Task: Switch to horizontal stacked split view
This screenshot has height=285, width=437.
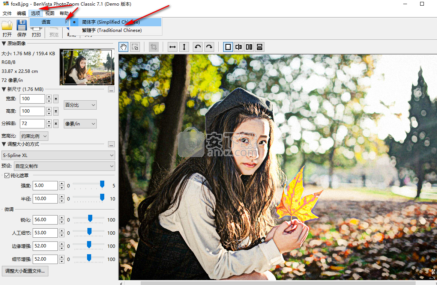Action: (260, 47)
